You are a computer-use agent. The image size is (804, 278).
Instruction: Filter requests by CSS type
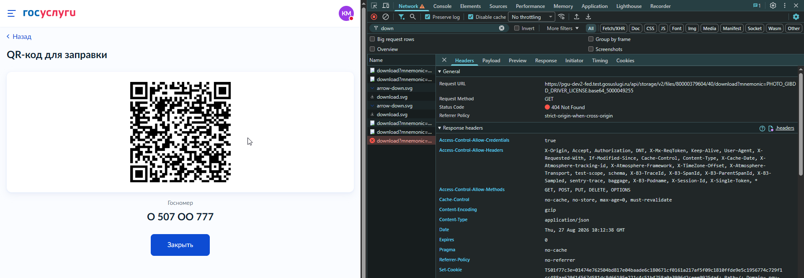click(650, 28)
